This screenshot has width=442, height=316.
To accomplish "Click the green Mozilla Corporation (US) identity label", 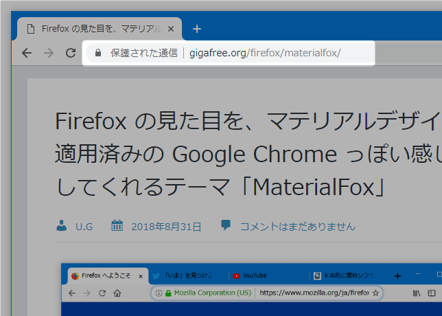I will (213, 293).
